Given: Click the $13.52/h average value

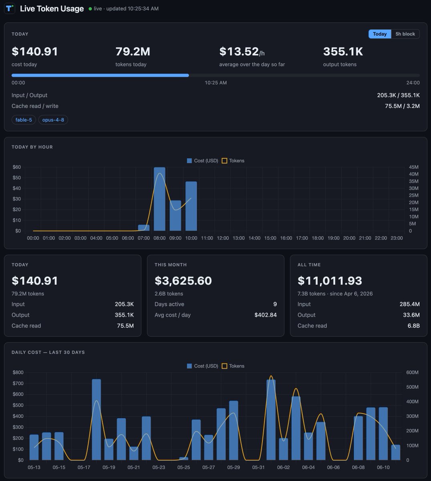Looking at the screenshot, I should [x=242, y=52].
